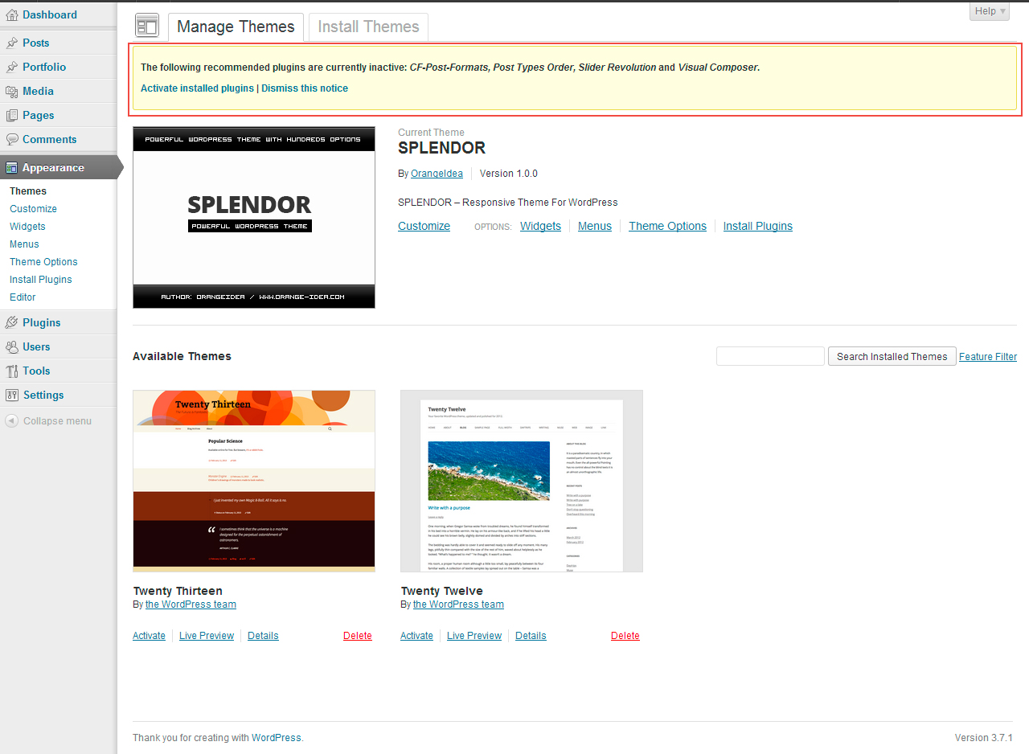The height and width of the screenshot is (754, 1029).
Task: Activate the Twenty Twelve theme
Action: [416, 636]
